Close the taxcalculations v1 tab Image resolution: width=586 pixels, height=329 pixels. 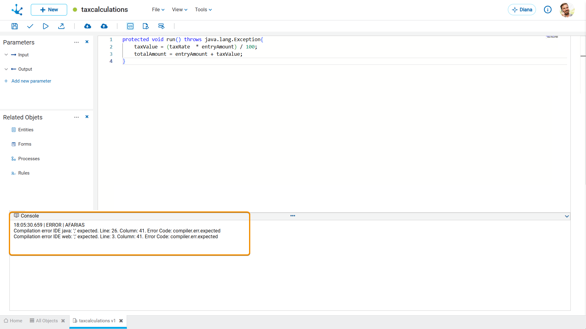pos(121,321)
